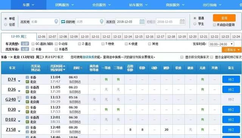Open the 出行指南 navigation menu

tap(212, 5)
